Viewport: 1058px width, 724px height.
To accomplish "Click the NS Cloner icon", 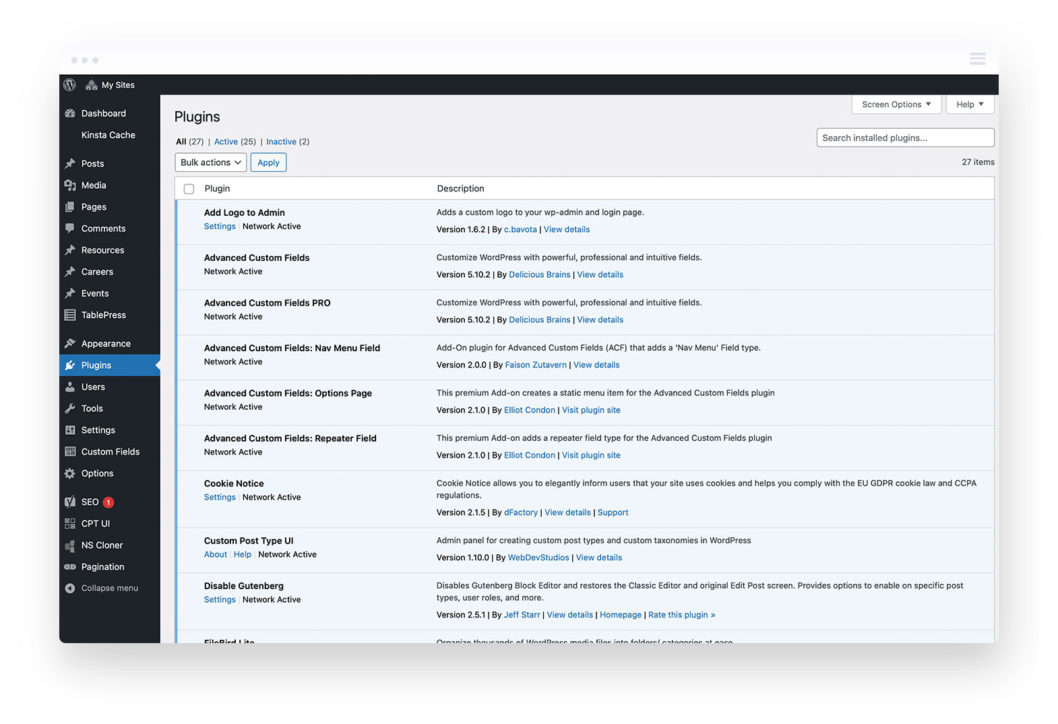I will [x=70, y=545].
